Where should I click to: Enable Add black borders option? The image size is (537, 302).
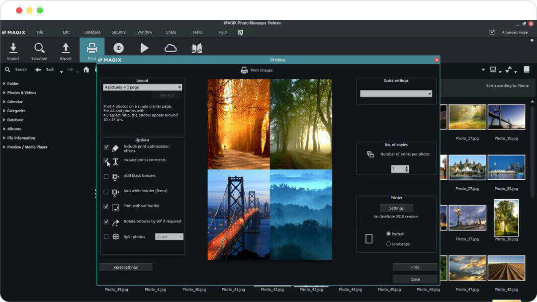tap(105, 176)
